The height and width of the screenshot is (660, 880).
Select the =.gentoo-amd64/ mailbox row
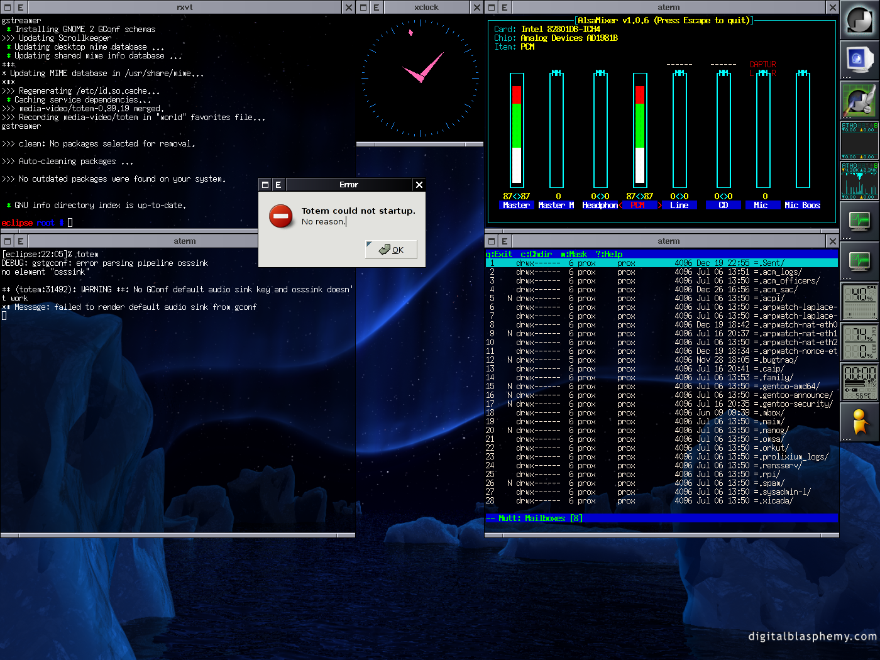[661, 387]
